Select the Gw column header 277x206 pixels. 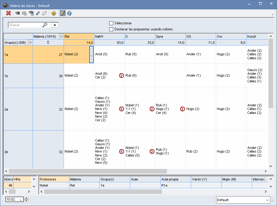click(231, 36)
